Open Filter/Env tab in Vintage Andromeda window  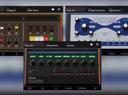coord(111,54)
